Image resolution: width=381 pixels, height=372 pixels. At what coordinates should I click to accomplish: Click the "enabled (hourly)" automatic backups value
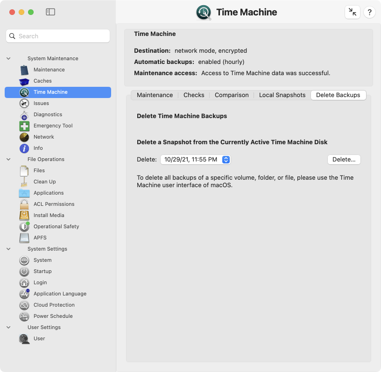(221, 62)
